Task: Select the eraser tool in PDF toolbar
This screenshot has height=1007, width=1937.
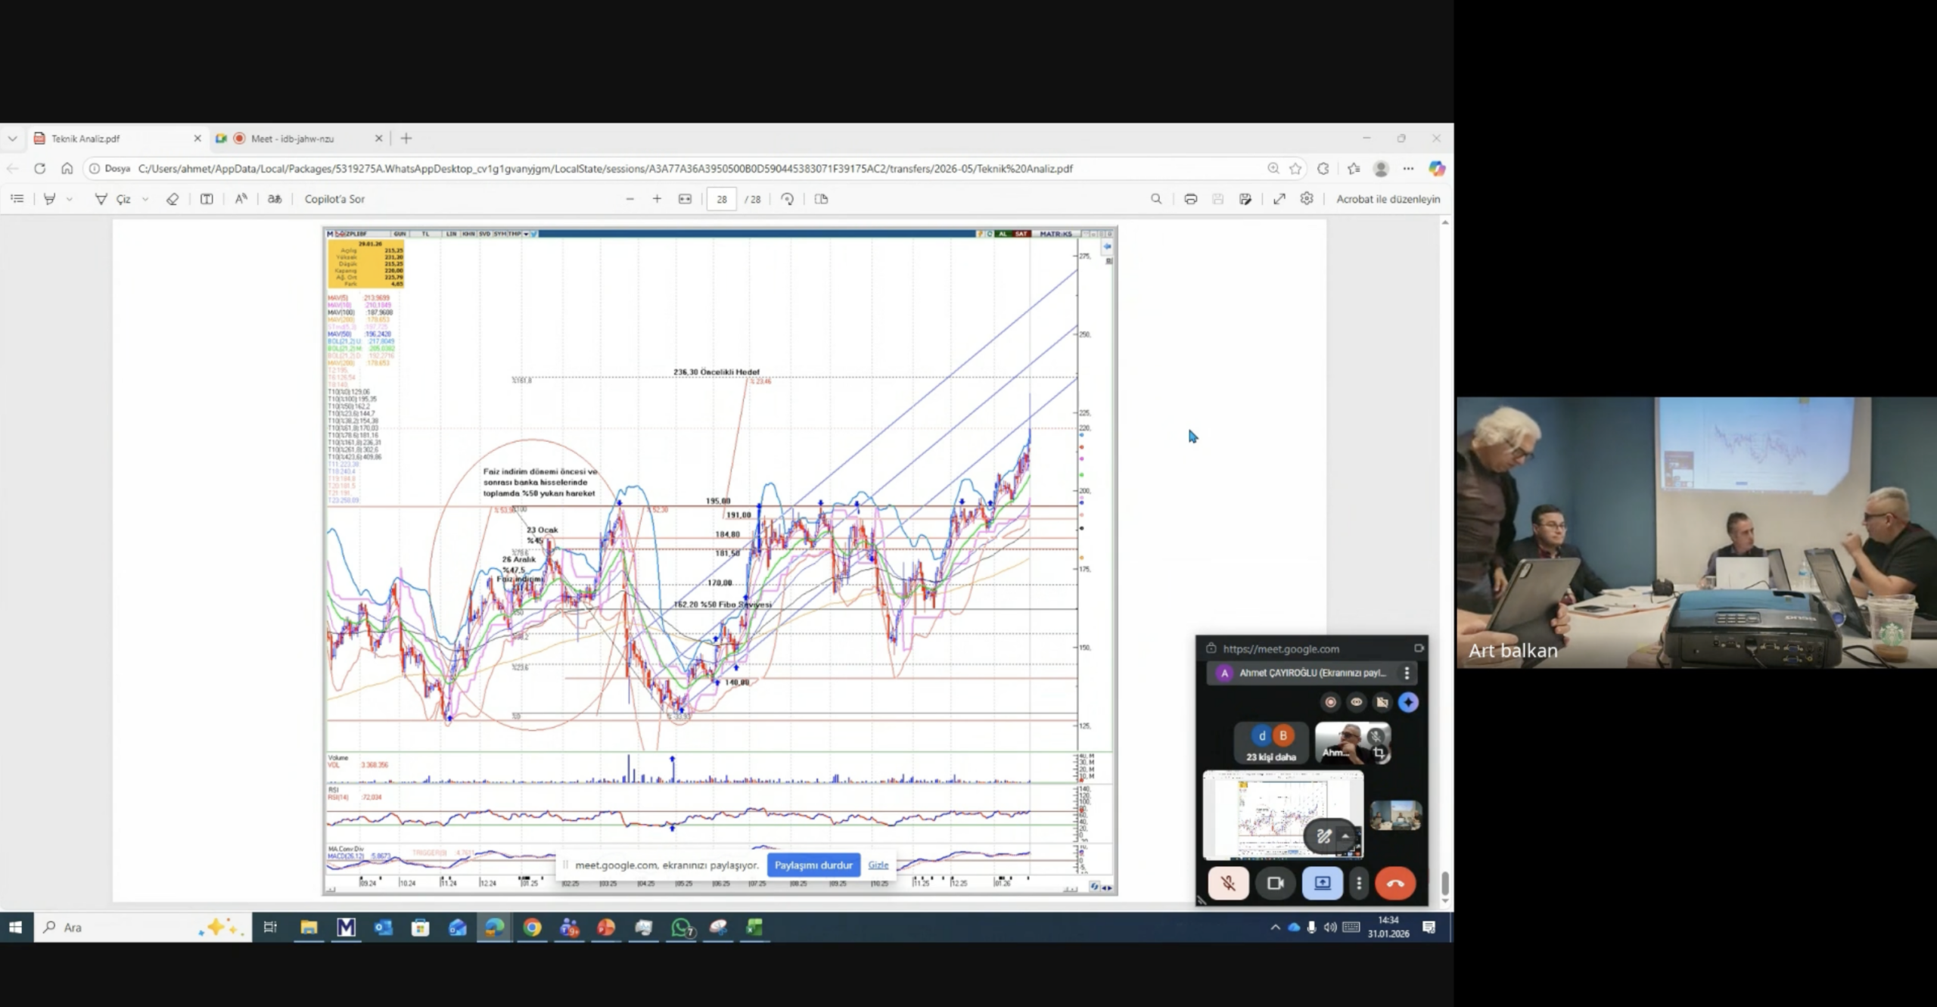Action: [173, 199]
